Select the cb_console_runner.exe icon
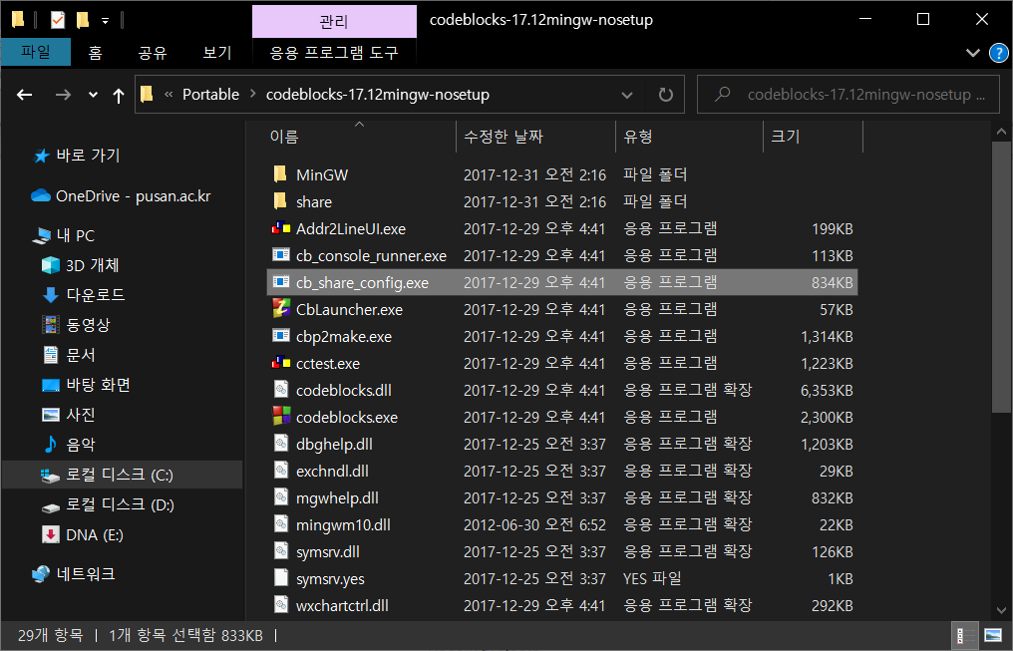 280,255
